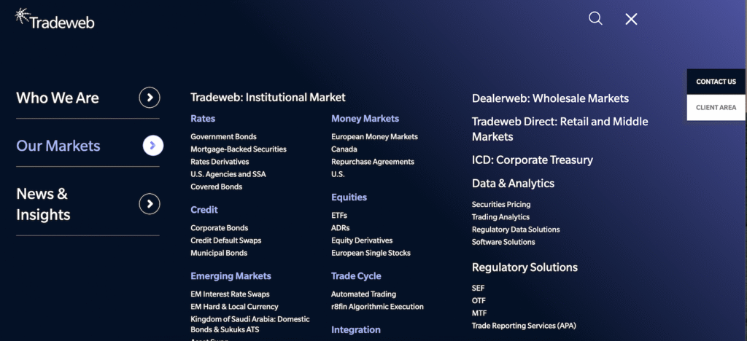Image resolution: width=747 pixels, height=341 pixels.
Task: Go to Securities Pricing
Action: pos(501,205)
